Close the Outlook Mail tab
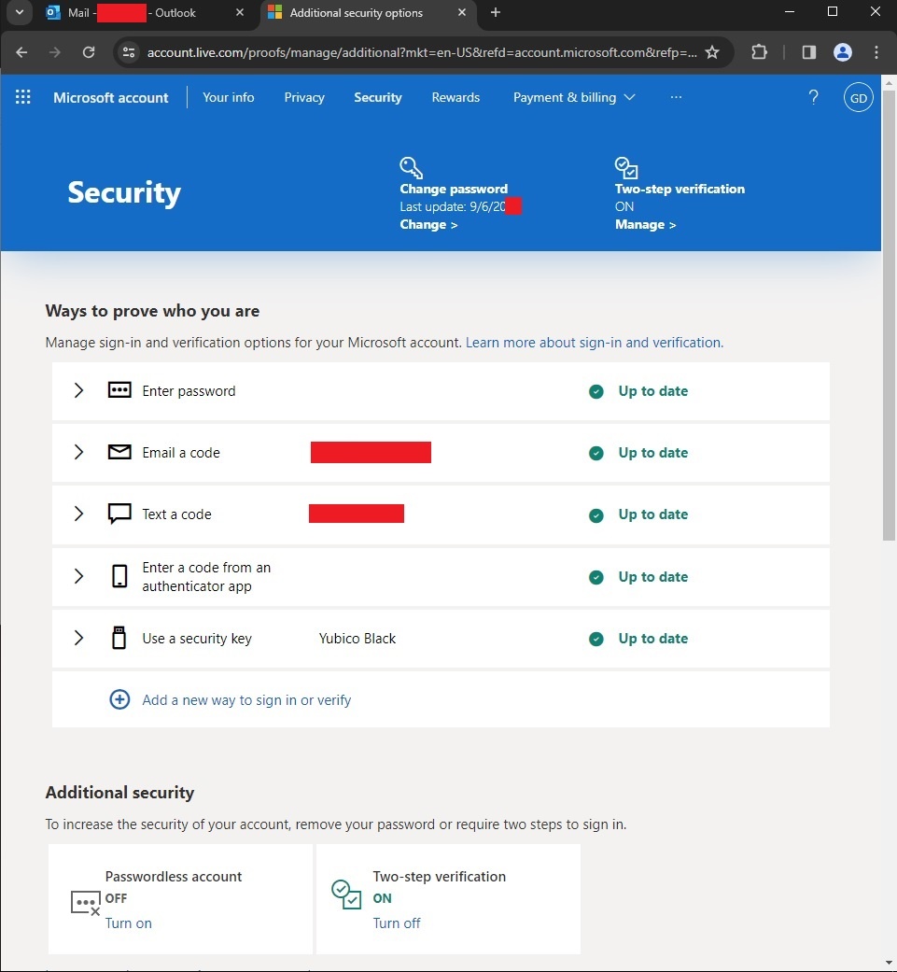Screen dimensions: 897x972 (240, 12)
